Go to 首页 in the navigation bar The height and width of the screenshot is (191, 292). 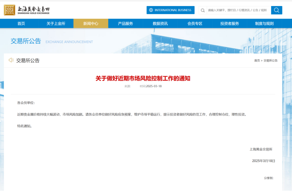tap(21, 24)
